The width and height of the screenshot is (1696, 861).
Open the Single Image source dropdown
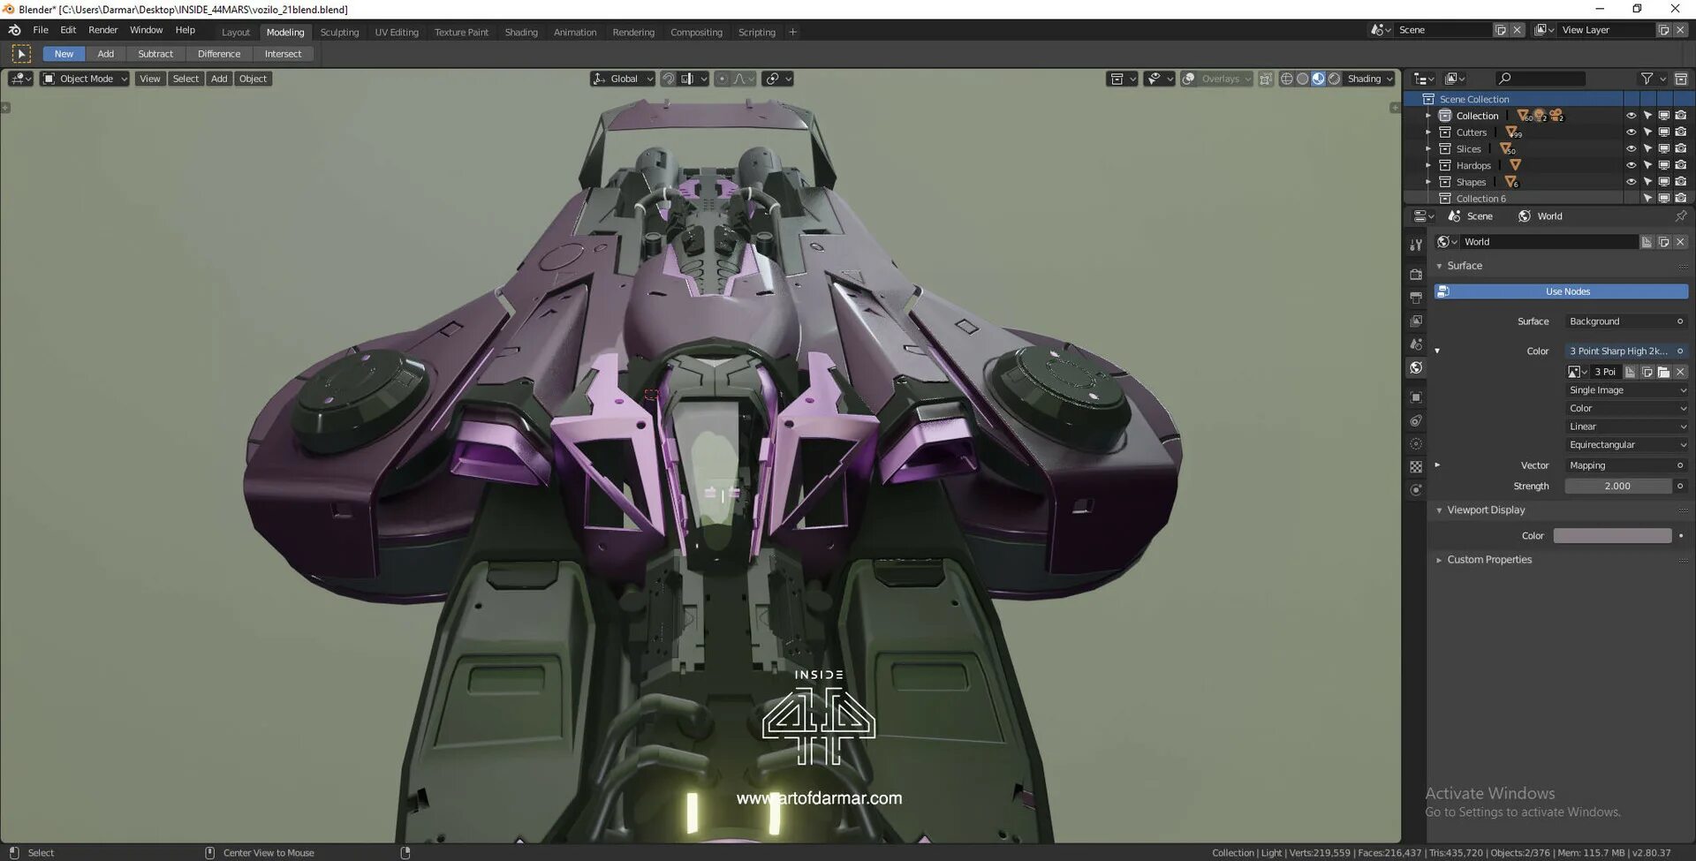coord(1627,390)
